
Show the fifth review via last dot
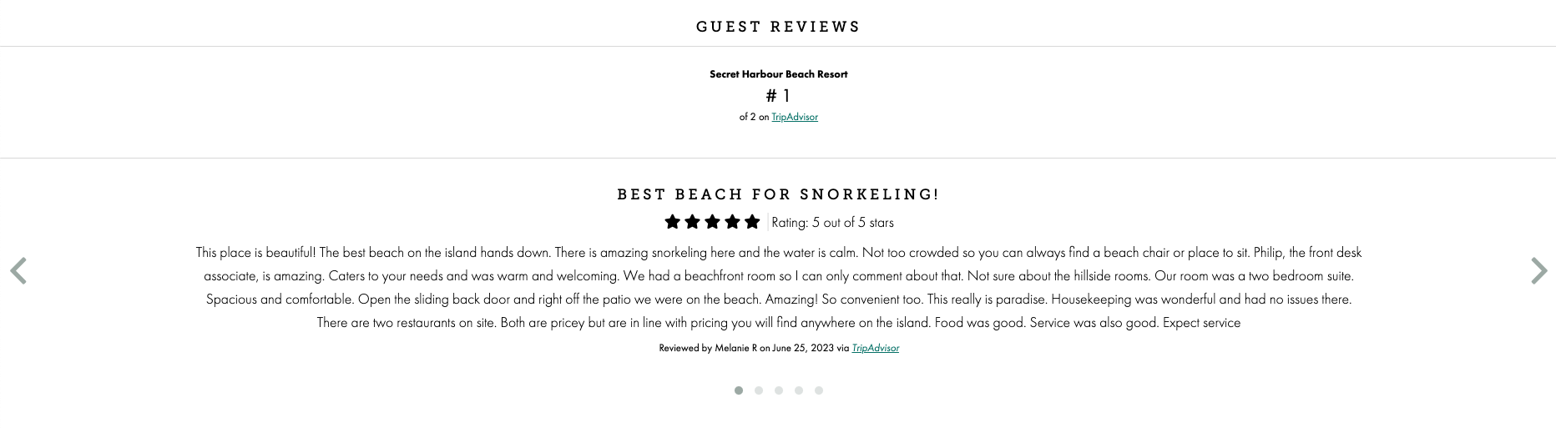[819, 390]
